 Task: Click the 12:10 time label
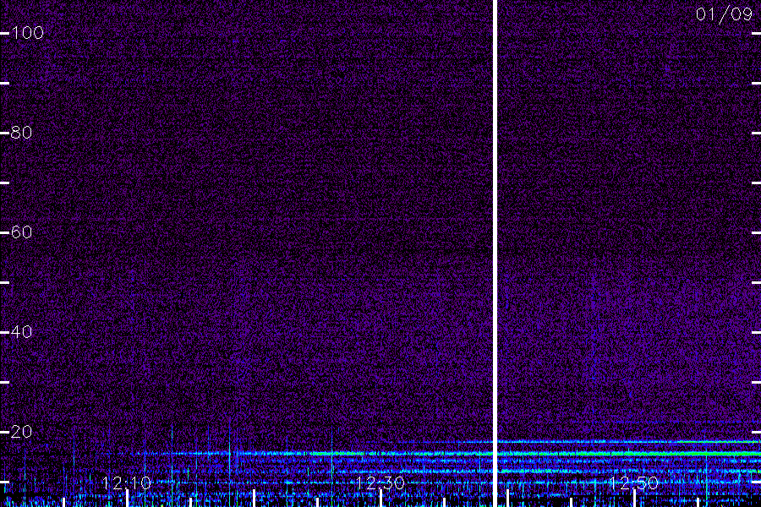pos(127,483)
